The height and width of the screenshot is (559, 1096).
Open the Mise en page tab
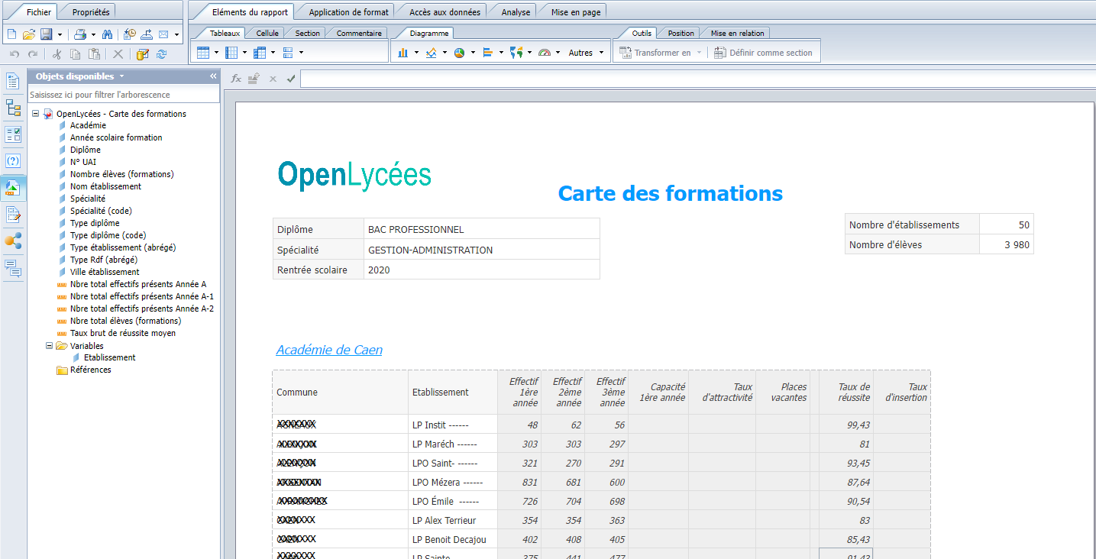[x=575, y=12]
